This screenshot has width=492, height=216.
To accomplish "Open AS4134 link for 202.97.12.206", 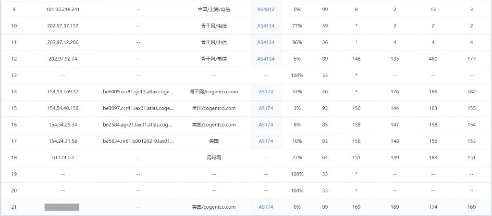I will pyautogui.click(x=266, y=42).
